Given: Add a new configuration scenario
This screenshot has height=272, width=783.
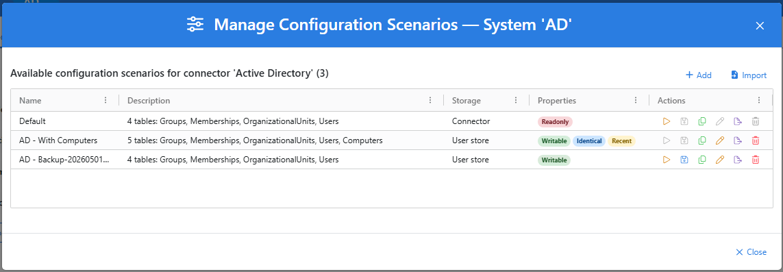Looking at the screenshot, I should 698,75.
